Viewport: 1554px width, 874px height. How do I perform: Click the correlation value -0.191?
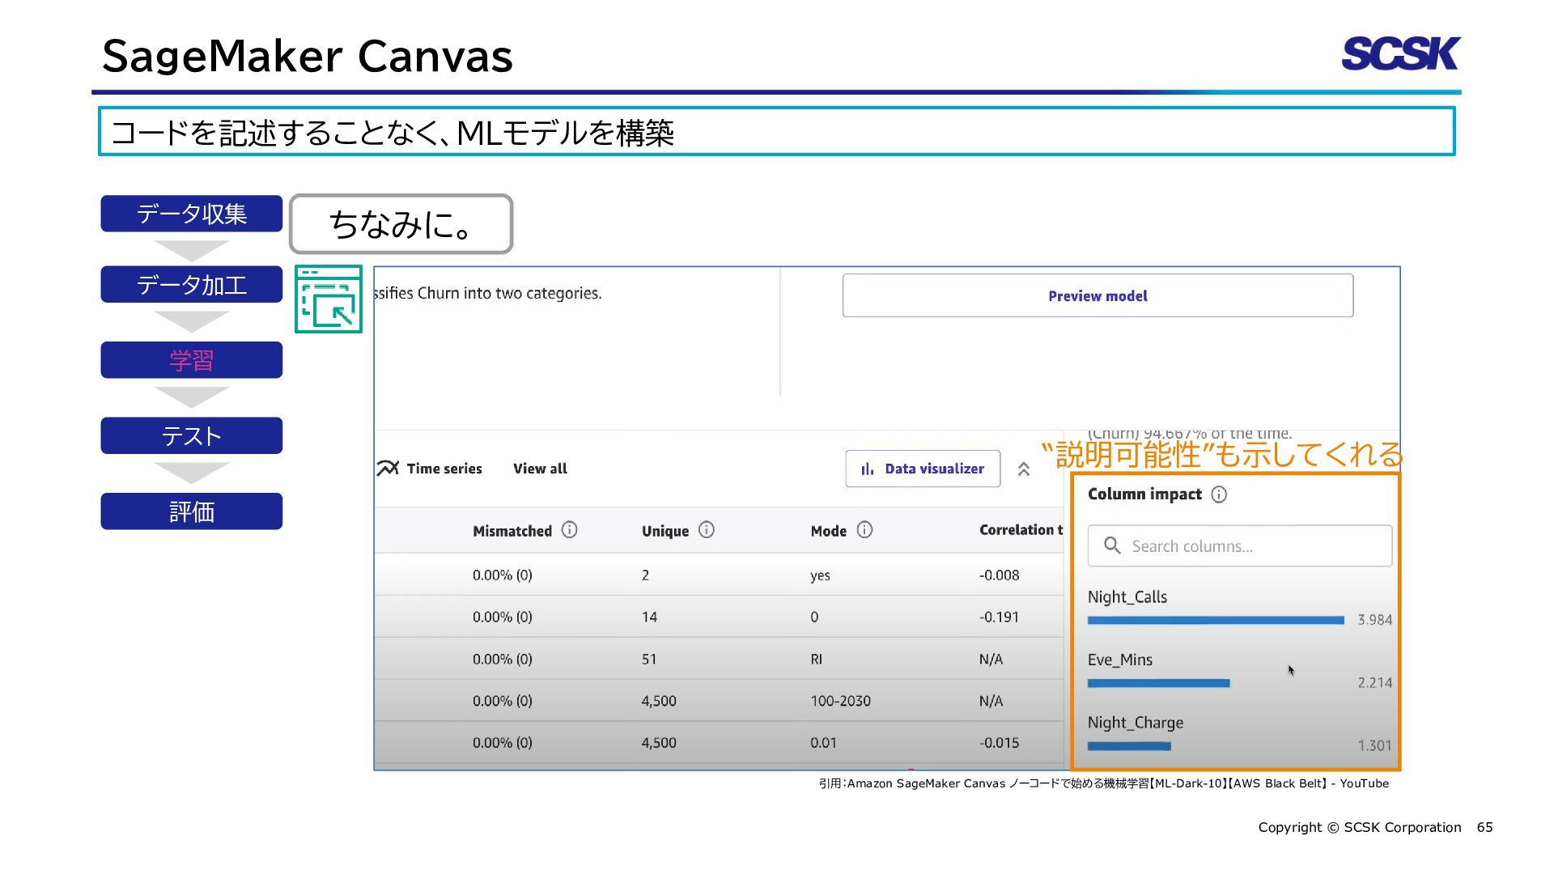coord(999,617)
